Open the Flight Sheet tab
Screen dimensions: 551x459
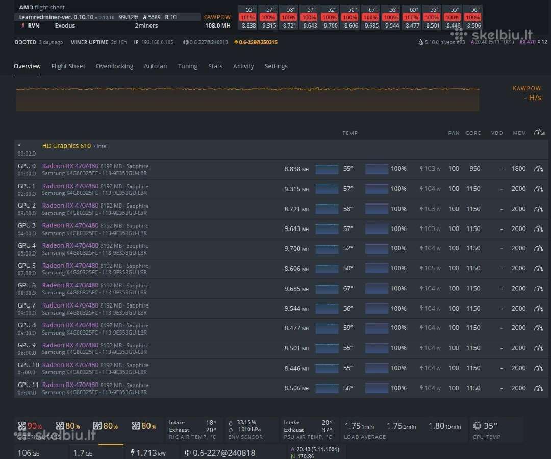[x=68, y=66]
